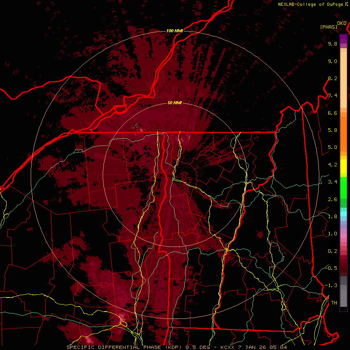Click the cyan segment of the color bar
This screenshot has height=350, width=350.
(343, 213)
